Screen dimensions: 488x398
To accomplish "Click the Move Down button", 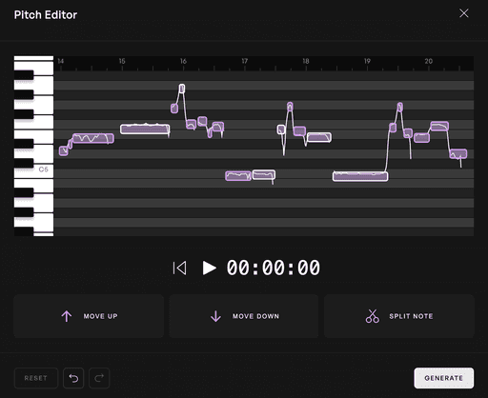I will 244,316.
